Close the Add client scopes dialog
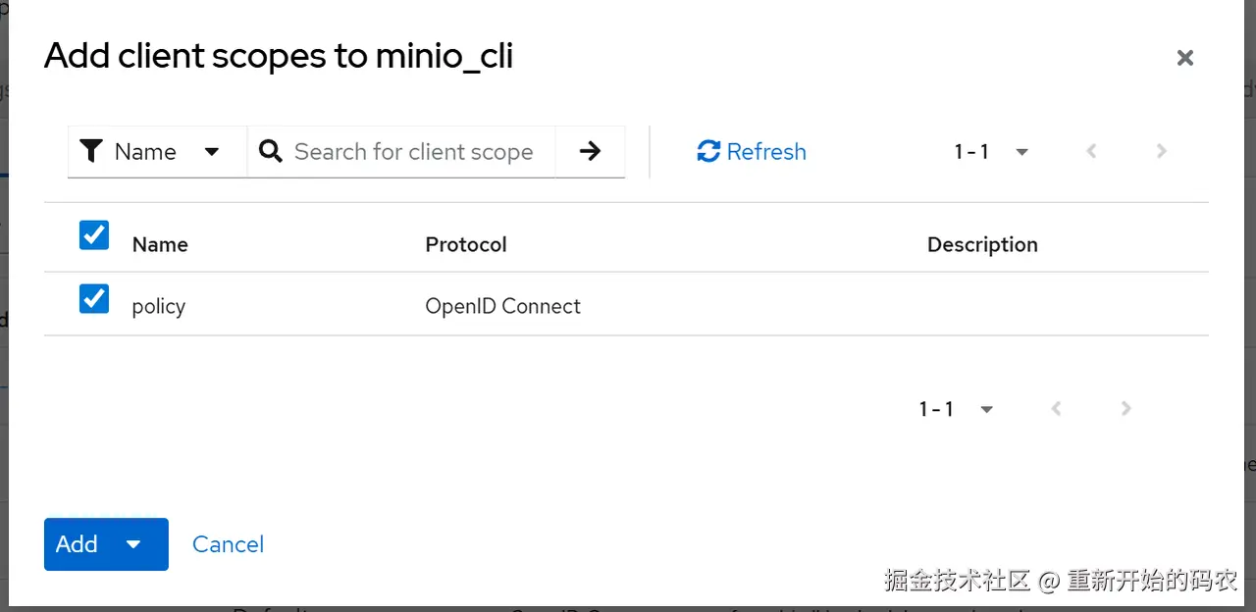1256x612 pixels. 1185,58
